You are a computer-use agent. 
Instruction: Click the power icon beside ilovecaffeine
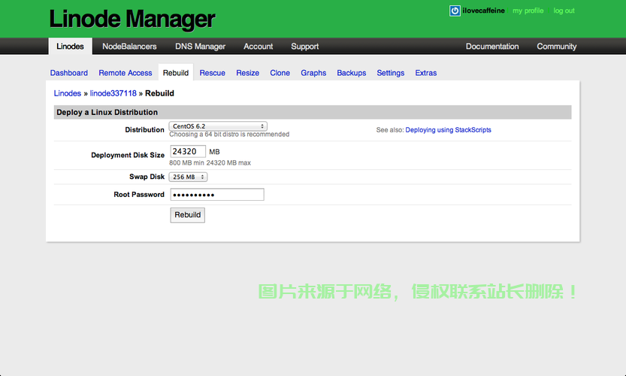[455, 11]
